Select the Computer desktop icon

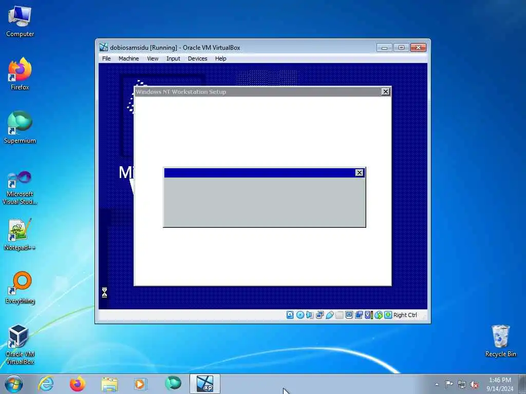[20, 22]
